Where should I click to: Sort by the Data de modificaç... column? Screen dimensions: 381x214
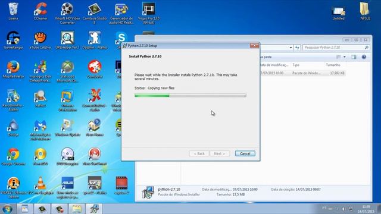click(x=274, y=65)
